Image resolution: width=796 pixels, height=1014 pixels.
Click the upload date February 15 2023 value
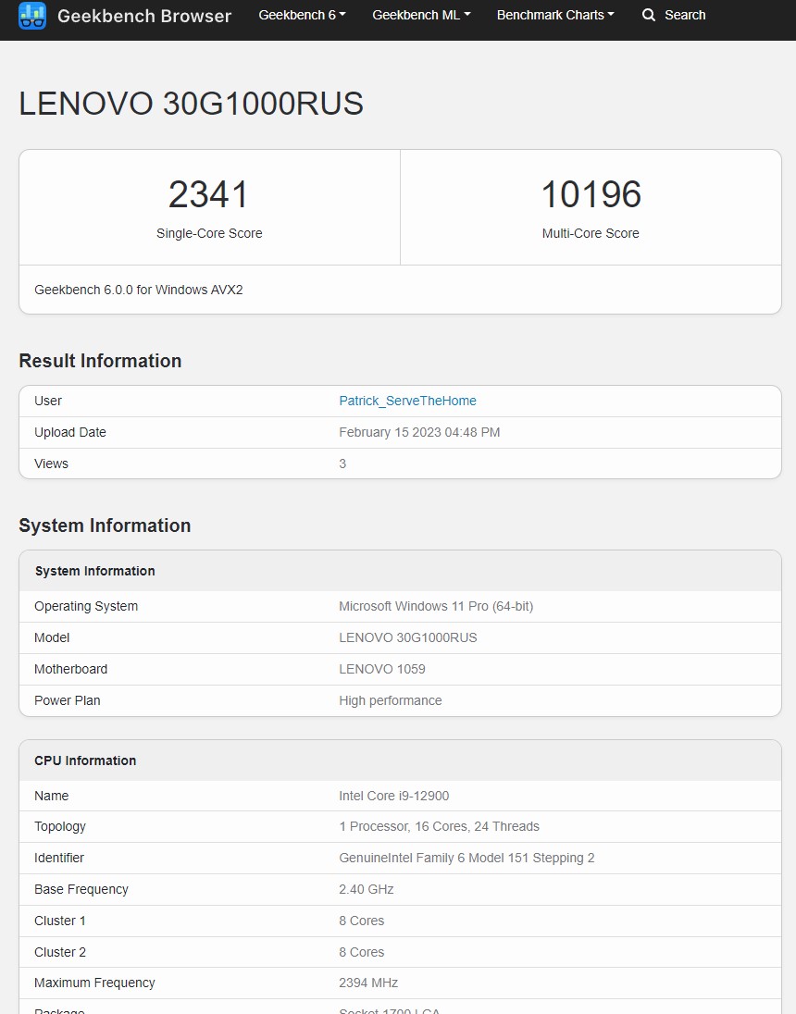pyautogui.click(x=419, y=432)
